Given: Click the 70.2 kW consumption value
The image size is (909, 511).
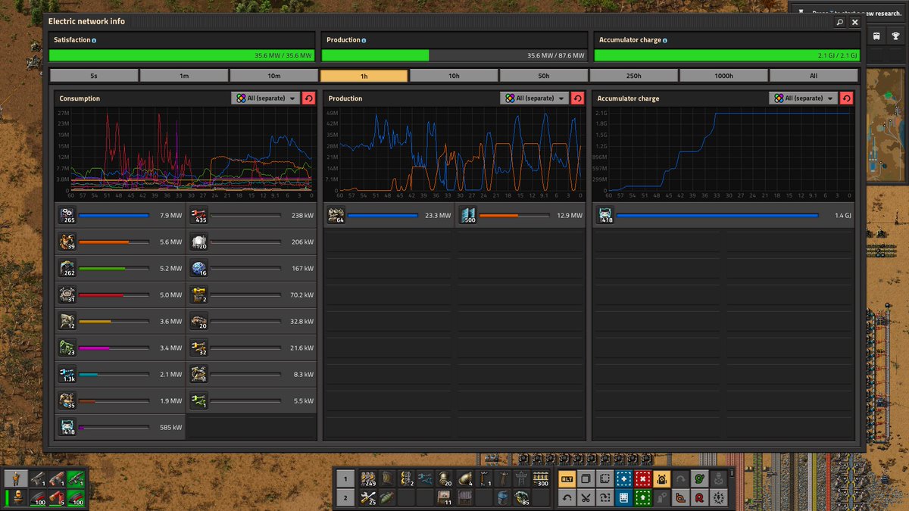Looking at the screenshot, I should pos(302,295).
